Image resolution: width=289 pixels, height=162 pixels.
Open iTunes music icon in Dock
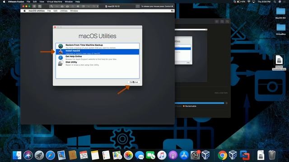[162, 155]
